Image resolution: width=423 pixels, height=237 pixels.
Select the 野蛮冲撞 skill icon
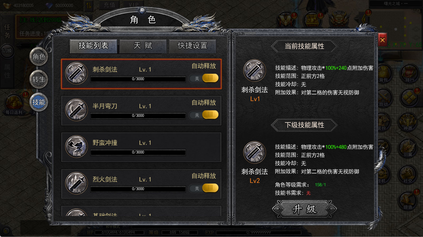(77, 146)
